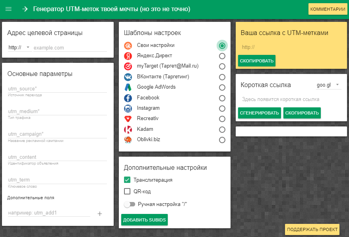Focus the utm_medium field
349x237 pixels.
coord(57,111)
